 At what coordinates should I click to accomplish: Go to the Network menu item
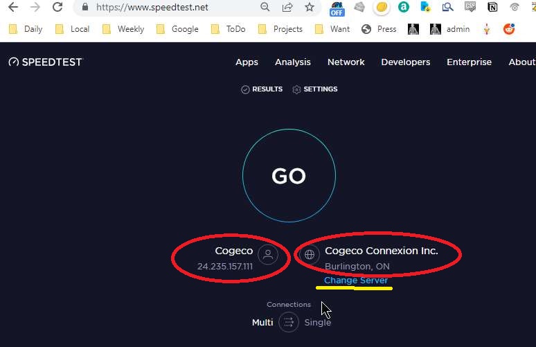(x=346, y=62)
